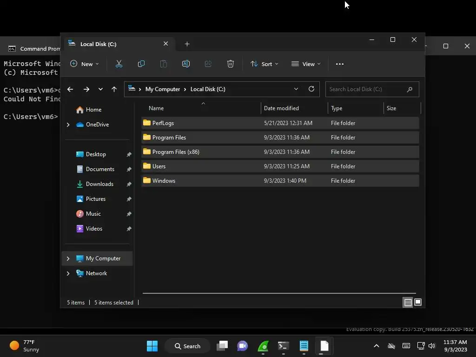The image size is (476, 357).
Task: Go up one folder level arrow
Action: coord(114,89)
